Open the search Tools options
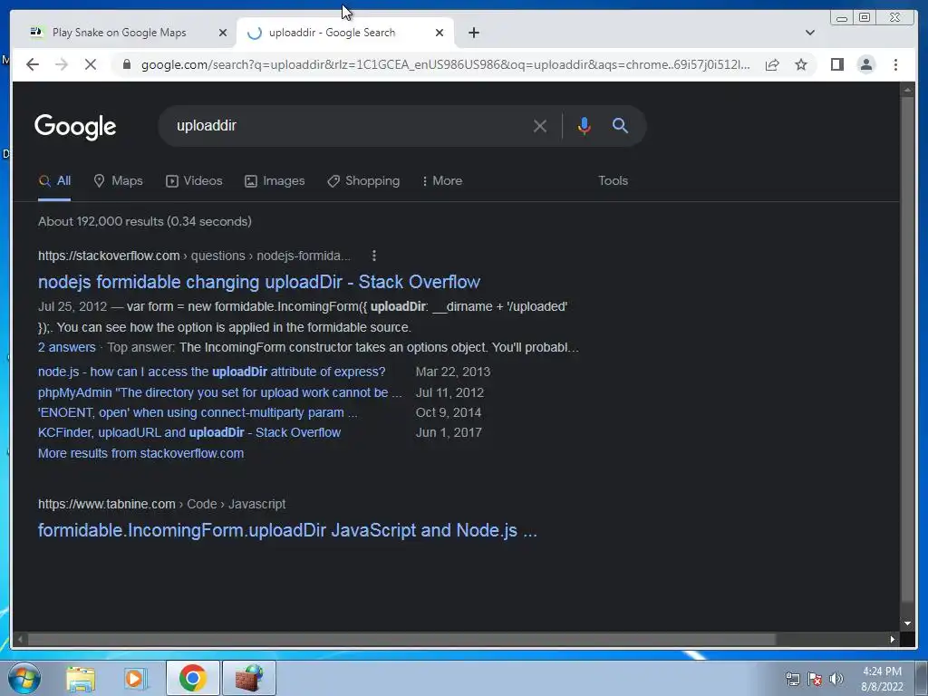 point(613,180)
